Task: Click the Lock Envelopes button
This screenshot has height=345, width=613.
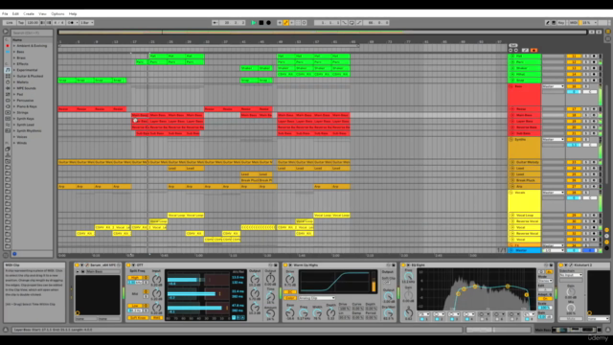Action: (525, 50)
